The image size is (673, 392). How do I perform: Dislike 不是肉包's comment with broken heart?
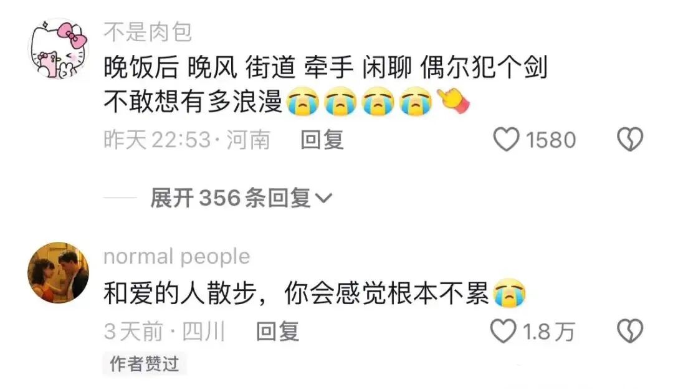(x=630, y=140)
